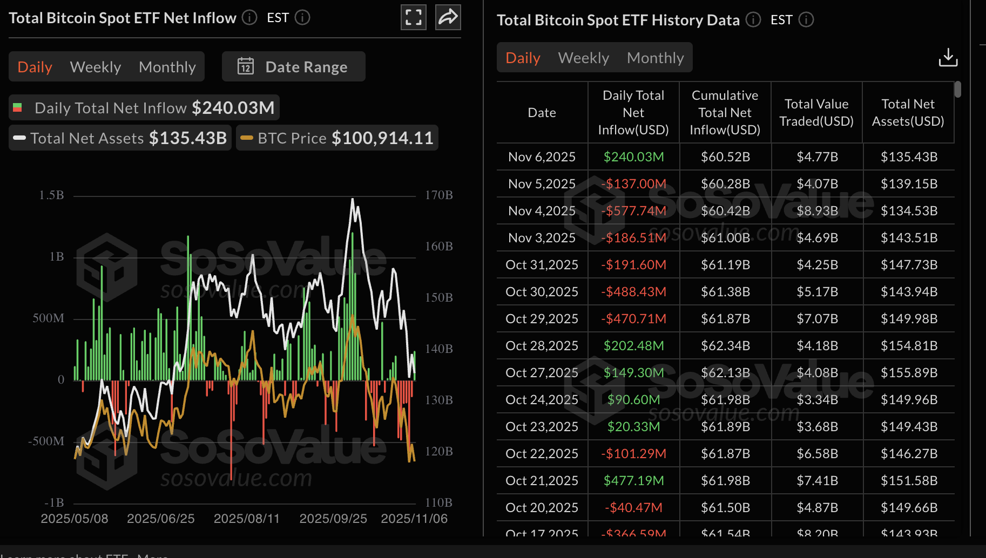Viewport: 986px width, 558px height.
Task: Click the fullscreen expand icon on the chart
Action: click(x=413, y=17)
